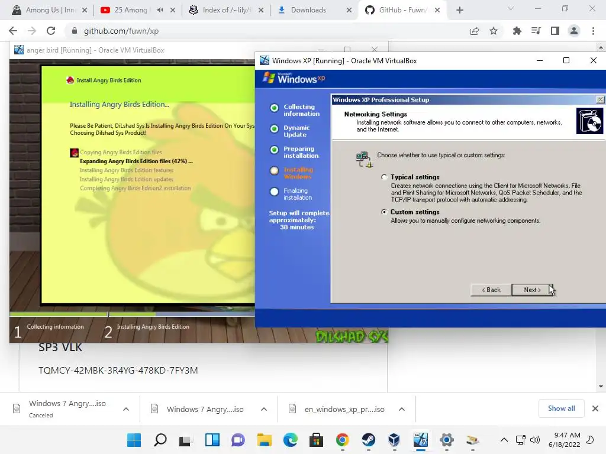Open the tab search chevron
606x454 pixels.
510,8
